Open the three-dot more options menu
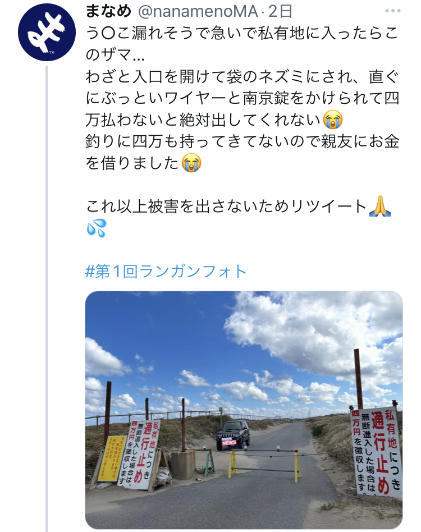 click(x=393, y=11)
